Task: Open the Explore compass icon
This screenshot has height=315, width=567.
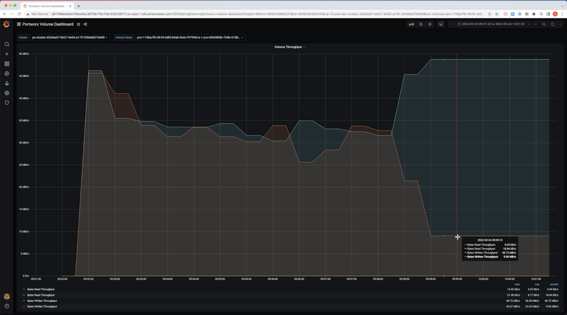Action: point(7,73)
